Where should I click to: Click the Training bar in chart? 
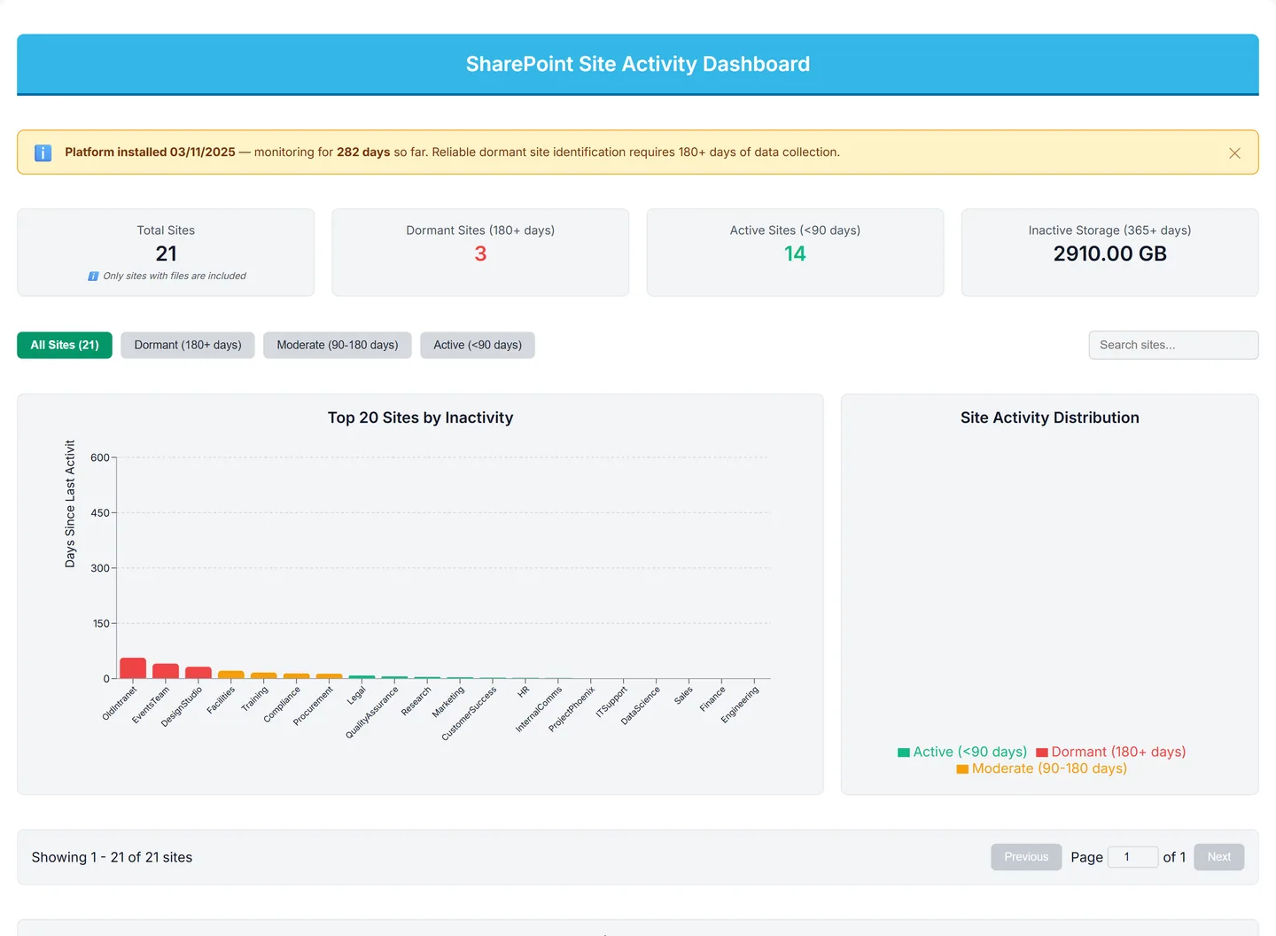click(264, 675)
